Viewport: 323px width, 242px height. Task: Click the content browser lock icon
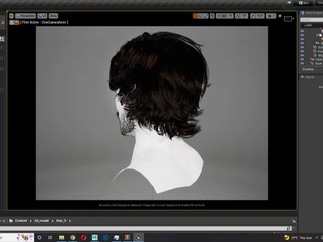click(294, 221)
